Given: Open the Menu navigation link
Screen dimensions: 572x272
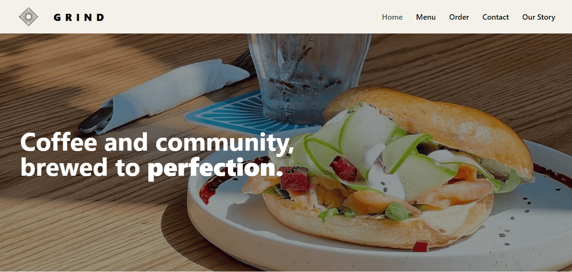Looking at the screenshot, I should click(426, 17).
